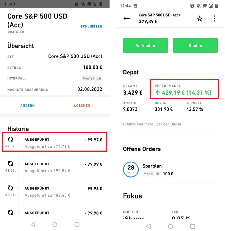Tap the alarm icon in right status bar
Viewport: 225px width, 231px height.
192,6
